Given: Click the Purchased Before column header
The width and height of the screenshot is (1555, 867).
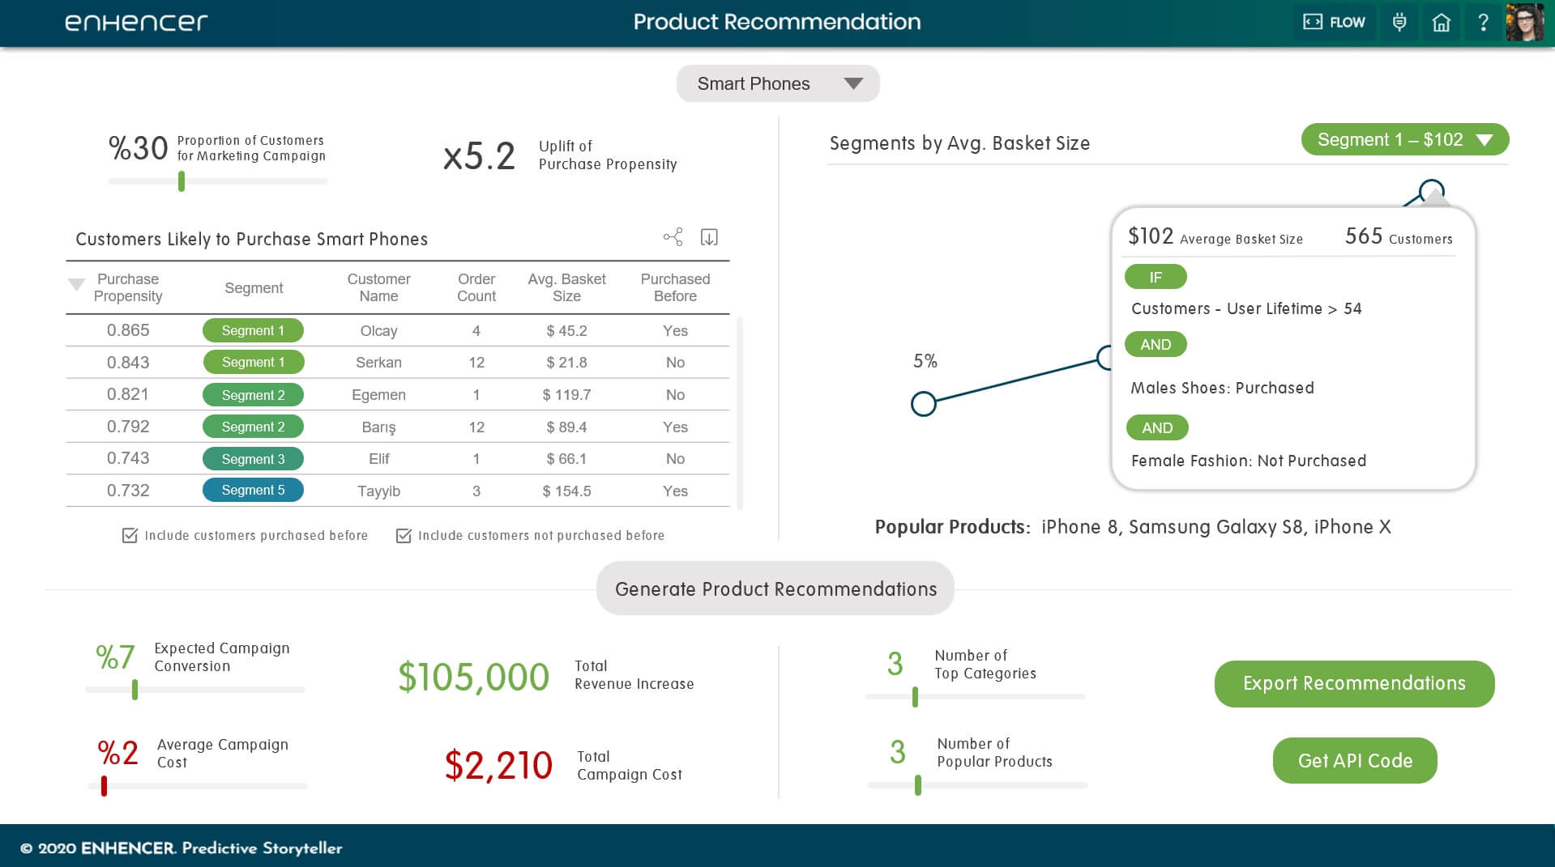Looking at the screenshot, I should (x=675, y=287).
